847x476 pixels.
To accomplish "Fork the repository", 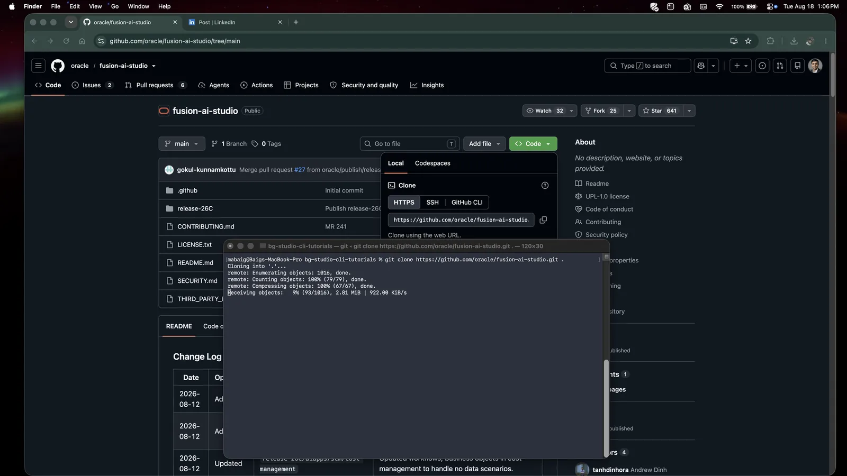I will 601,111.
